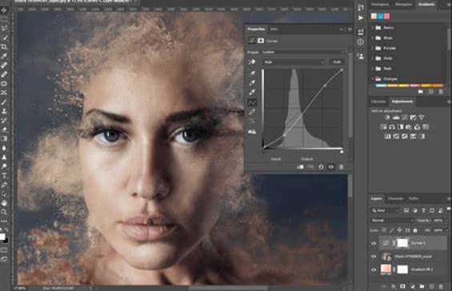
Task: Open the Curves Preset dropdown
Action: pyautogui.click(x=303, y=52)
